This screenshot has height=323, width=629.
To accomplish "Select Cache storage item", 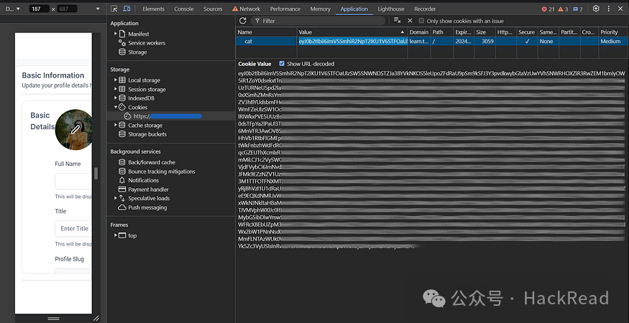I will coord(145,126).
